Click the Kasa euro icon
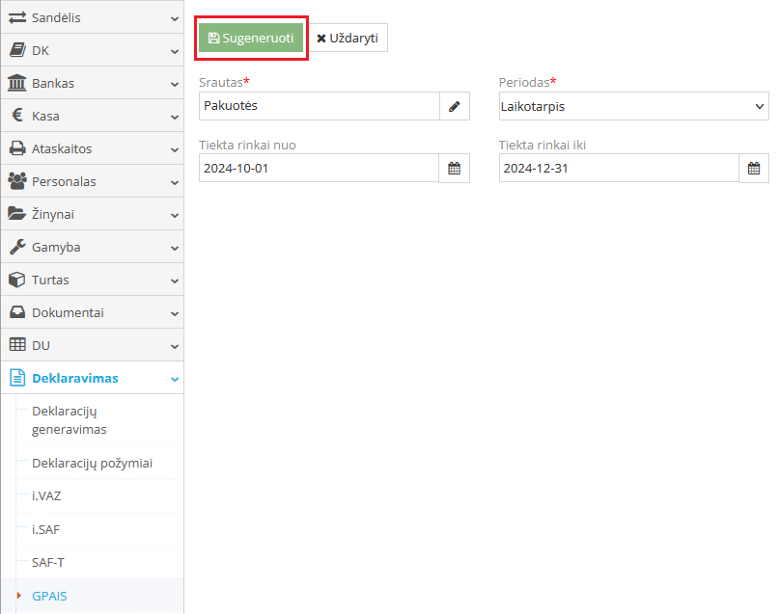 pyautogui.click(x=17, y=116)
